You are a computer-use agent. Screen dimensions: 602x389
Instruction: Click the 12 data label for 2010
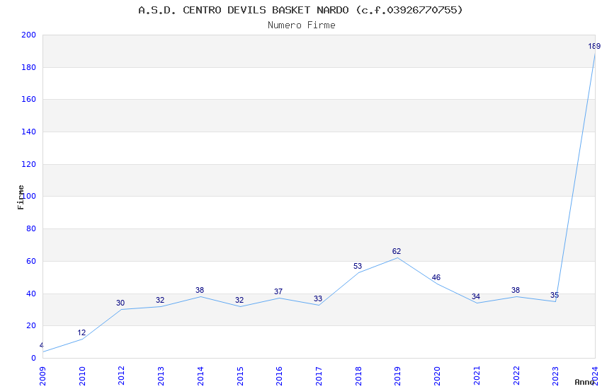[81, 332]
